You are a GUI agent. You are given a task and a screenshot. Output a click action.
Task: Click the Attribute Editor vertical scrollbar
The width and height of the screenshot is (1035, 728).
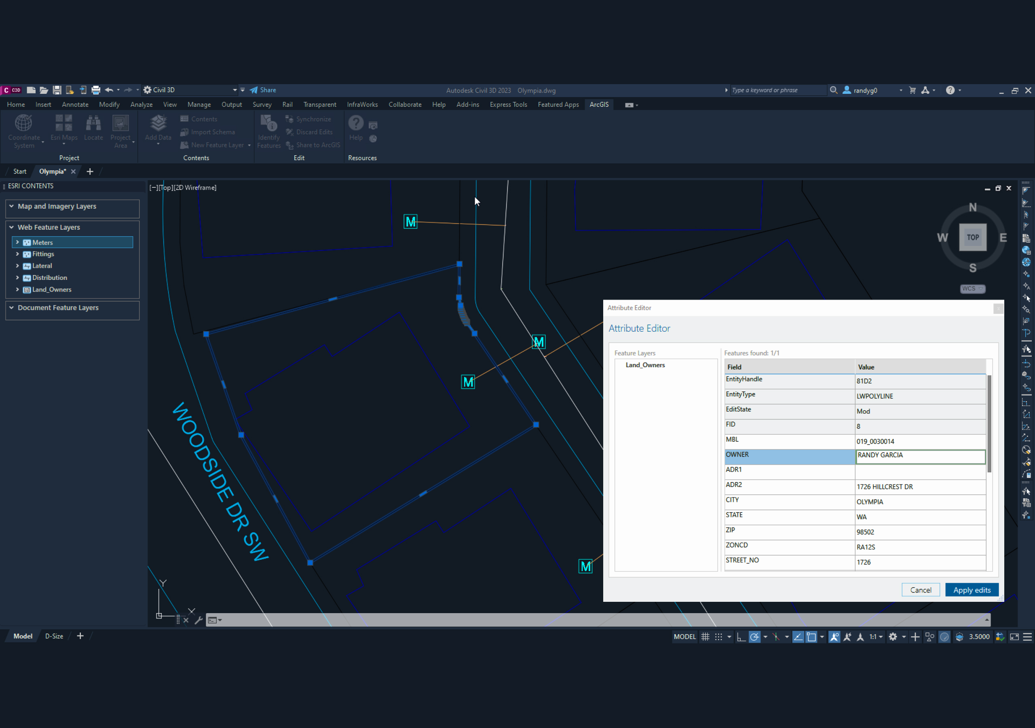pyautogui.click(x=989, y=424)
